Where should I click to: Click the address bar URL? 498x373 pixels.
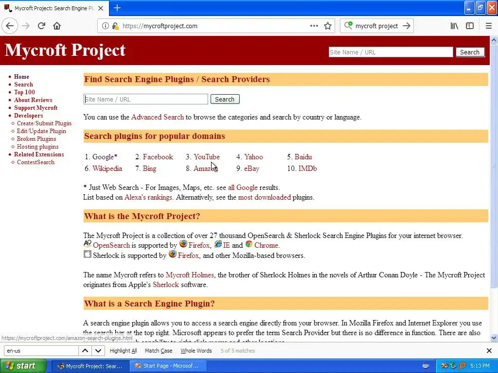click(160, 26)
